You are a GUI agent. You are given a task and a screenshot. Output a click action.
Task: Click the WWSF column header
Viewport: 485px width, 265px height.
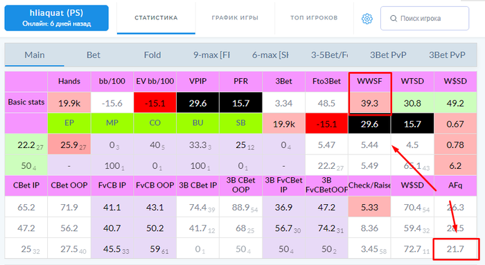coord(369,82)
